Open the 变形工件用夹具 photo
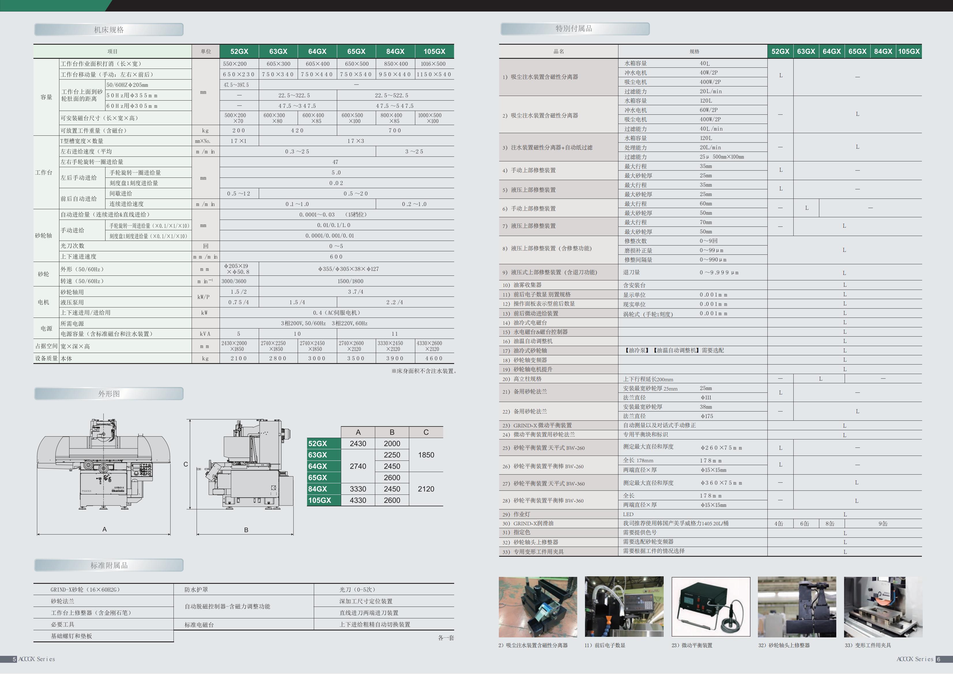Image resolution: width=953 pixels, height=674 pixels. 883,607
